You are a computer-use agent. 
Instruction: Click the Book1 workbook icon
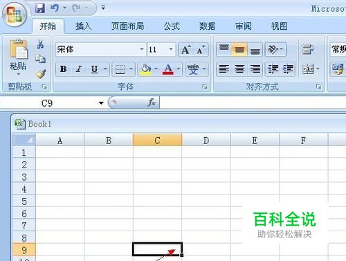(20, 124)
